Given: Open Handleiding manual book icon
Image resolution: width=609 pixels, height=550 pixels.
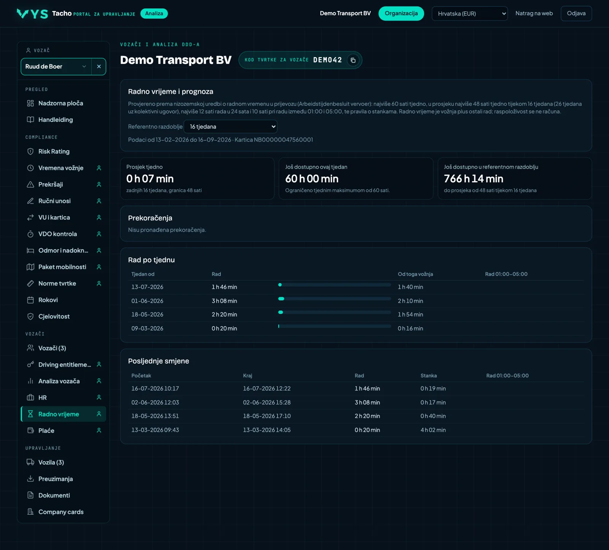Looking at the screenshot, I should tap(30, 120).
